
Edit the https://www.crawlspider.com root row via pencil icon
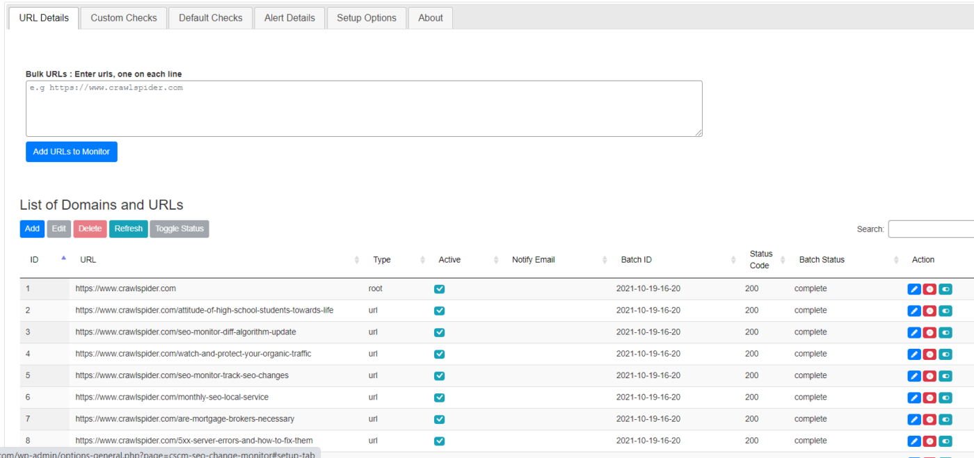click(x=914, y=289)
